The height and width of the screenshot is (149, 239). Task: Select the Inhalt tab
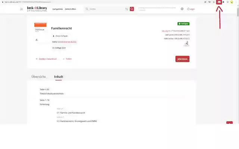point(59,77)
